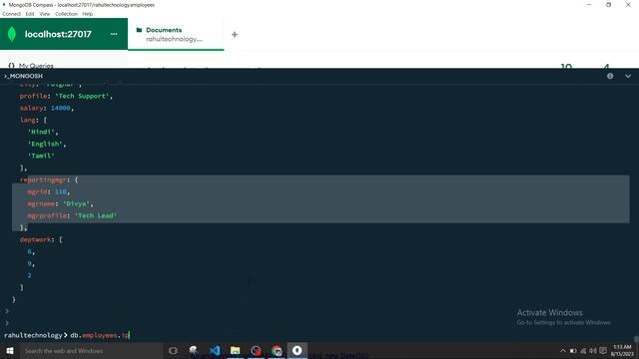
Task: Click the mgrid value 110
Action: click(x=61, y=191)
